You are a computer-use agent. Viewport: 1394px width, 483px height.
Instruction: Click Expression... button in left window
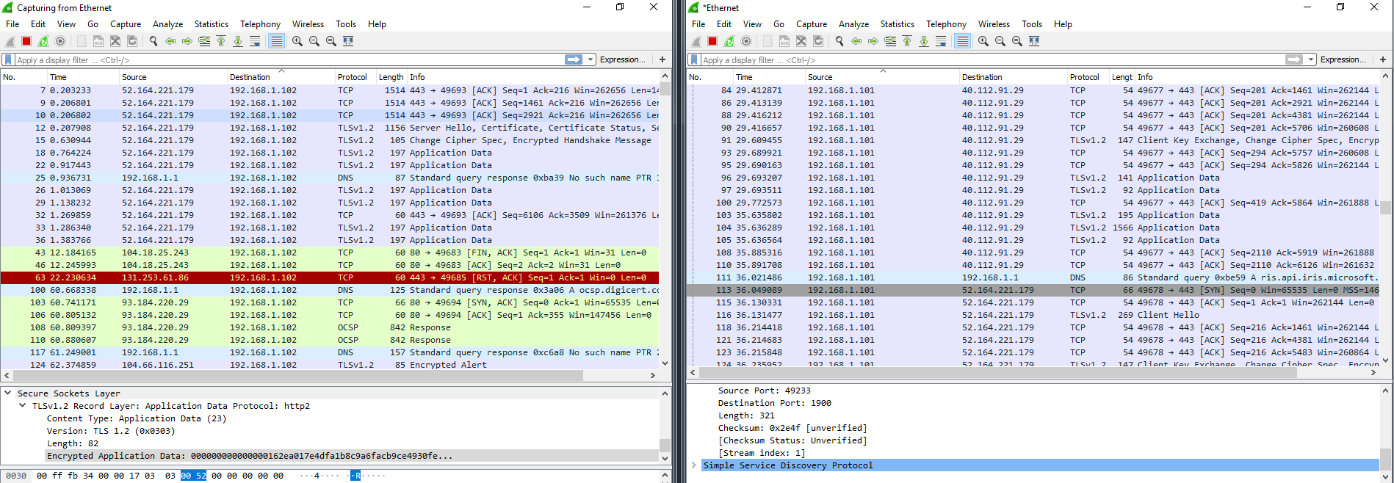pyautogui.click(x=623, y=59)
